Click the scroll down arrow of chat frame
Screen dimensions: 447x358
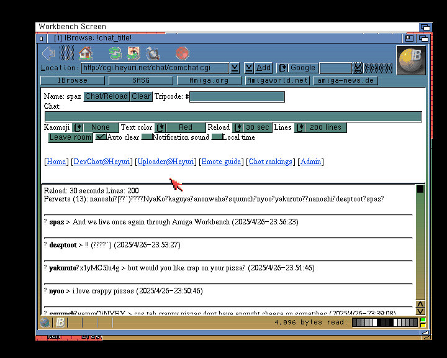point(420,311)
